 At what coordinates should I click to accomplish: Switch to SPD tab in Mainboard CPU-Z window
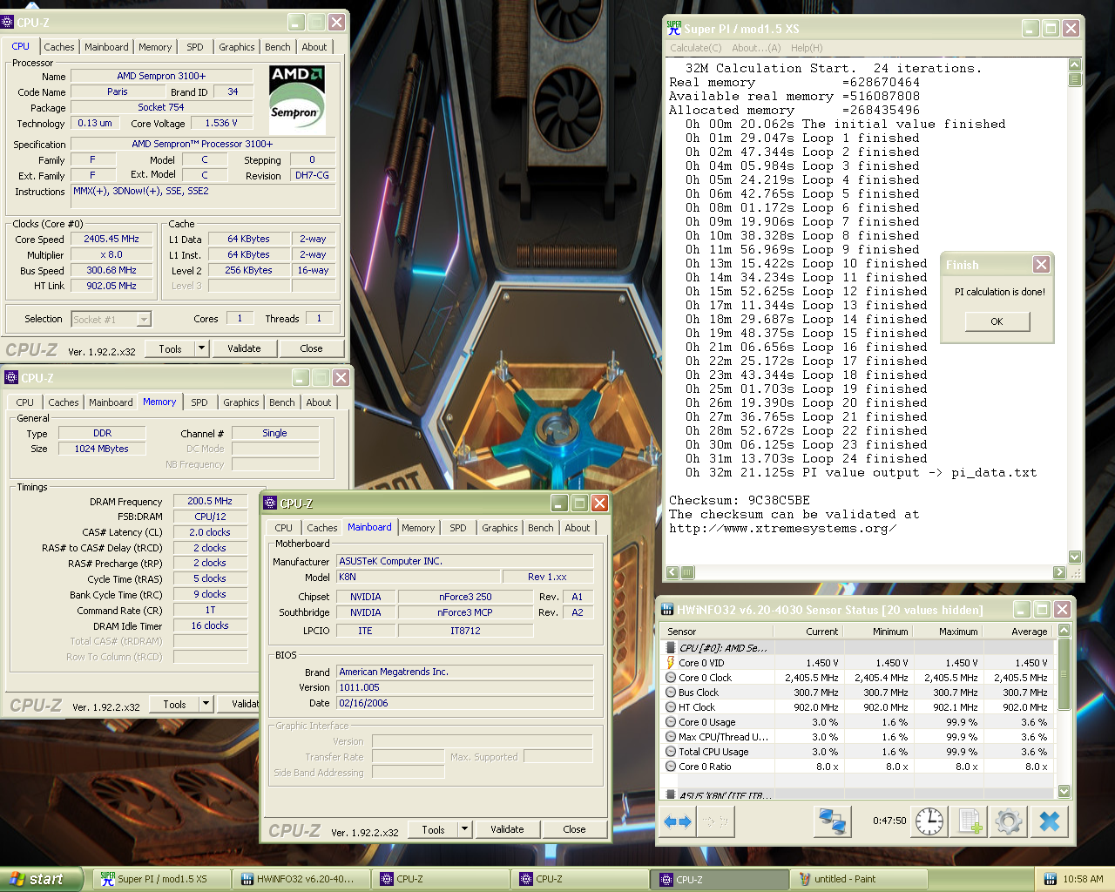click(458, 528)
